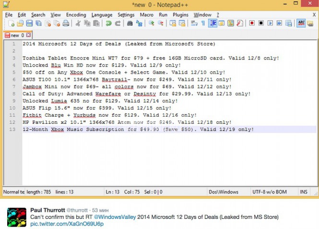This screenshot has height=229, width=319.
Task: Click the Synchronize Vertical Scrolling icon
Action: coord(173,24)
